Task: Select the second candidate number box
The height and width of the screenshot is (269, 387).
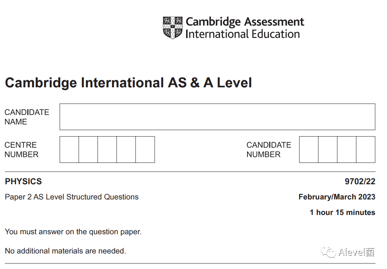Action: tap(328, 149)
